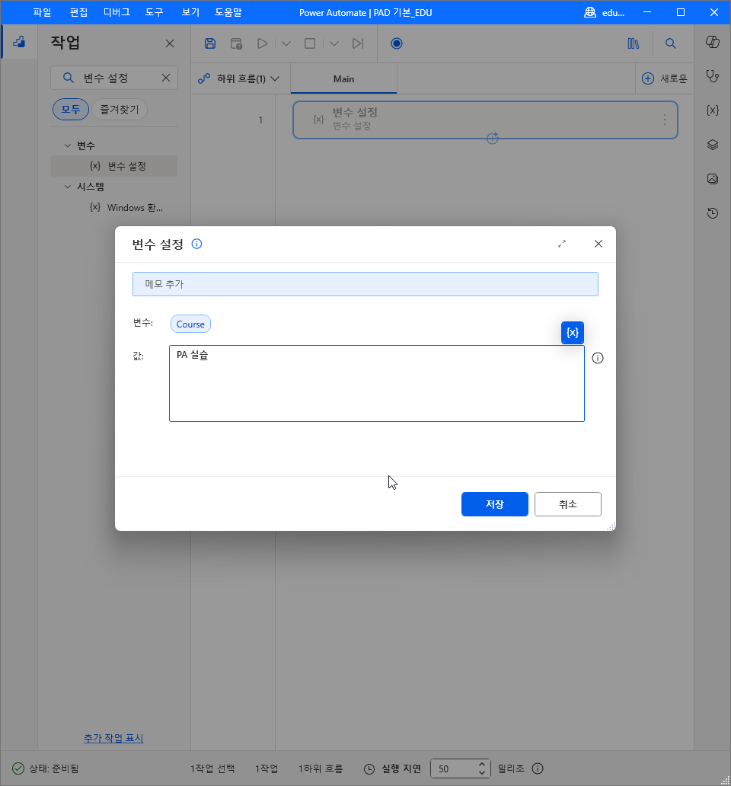This screenshot has width=731, height=786.
Task: Open the images pane icon
Action: pos(713,179)
